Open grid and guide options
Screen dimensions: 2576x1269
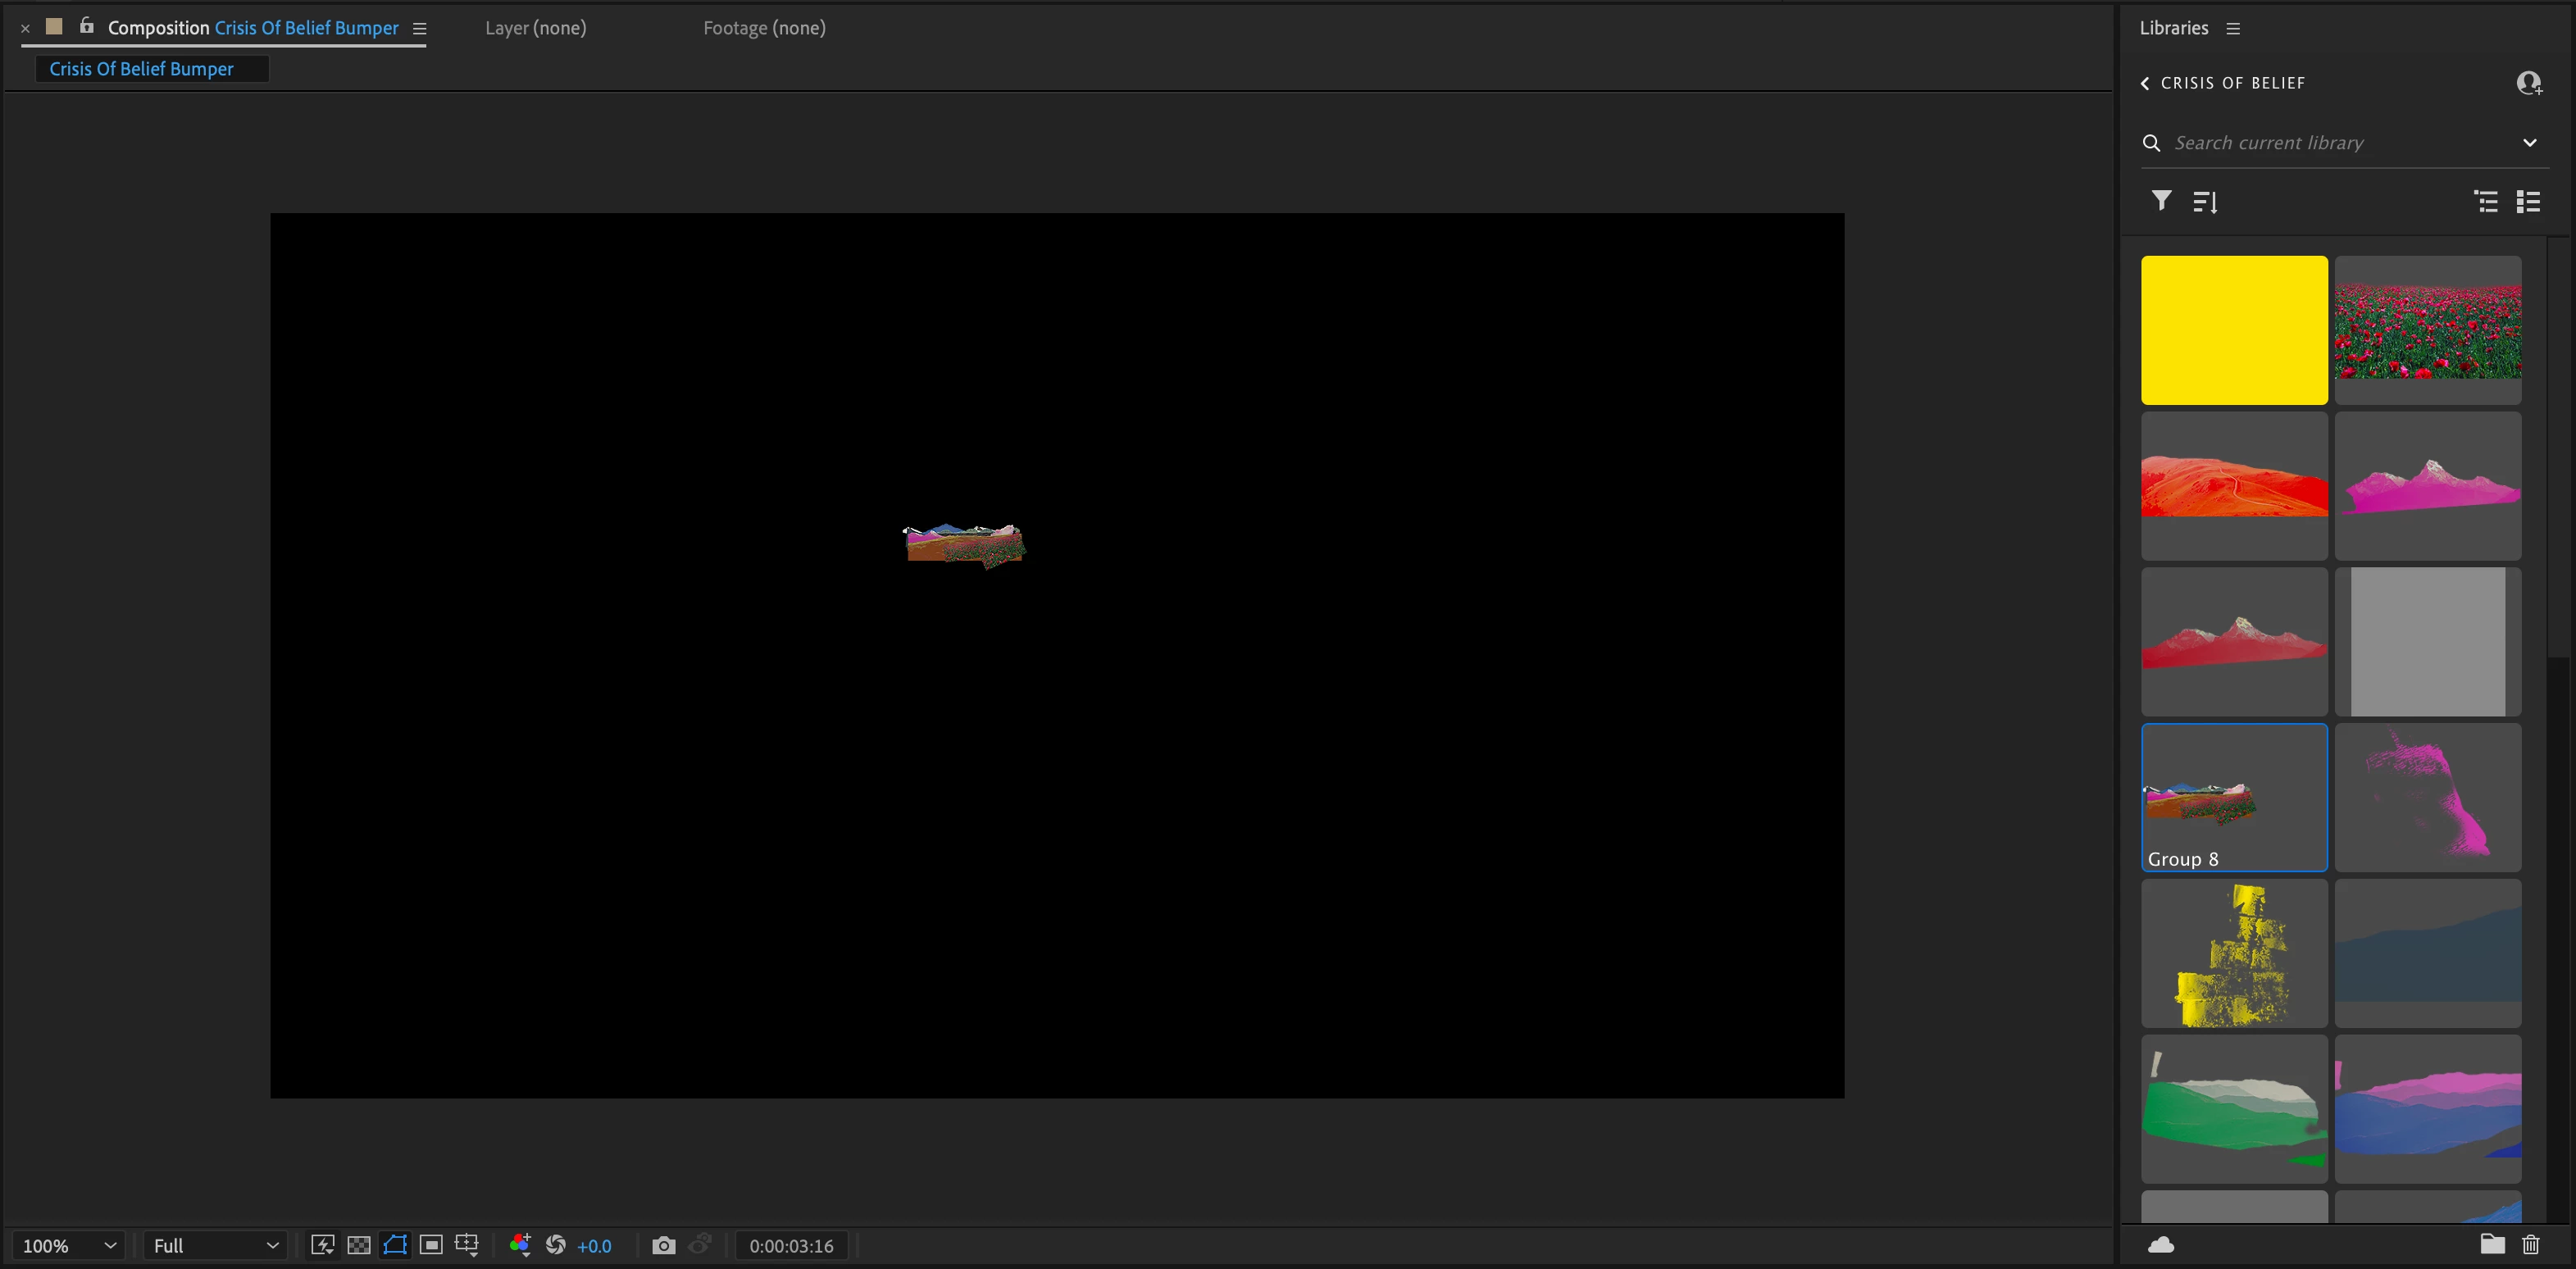tap(467, 1245)
